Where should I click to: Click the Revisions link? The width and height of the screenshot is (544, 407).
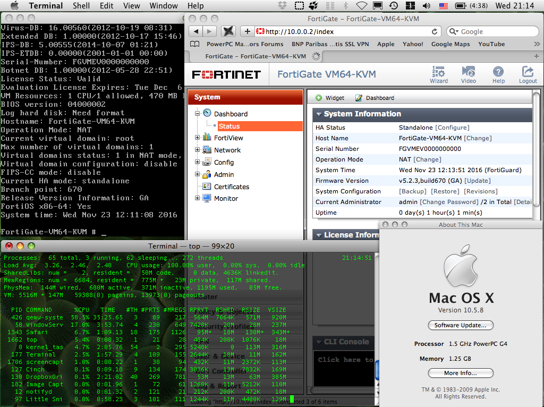coord(480,191)
